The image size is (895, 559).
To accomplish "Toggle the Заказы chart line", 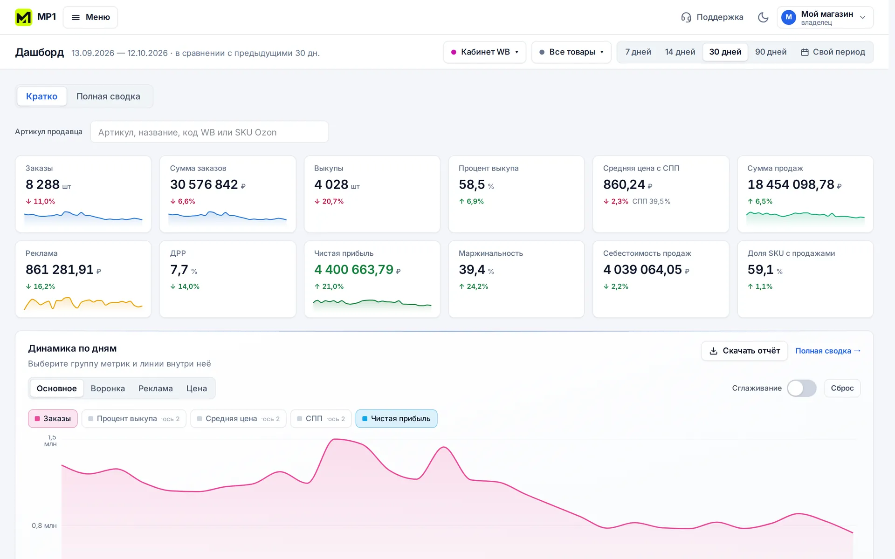I will coord(53,418).
